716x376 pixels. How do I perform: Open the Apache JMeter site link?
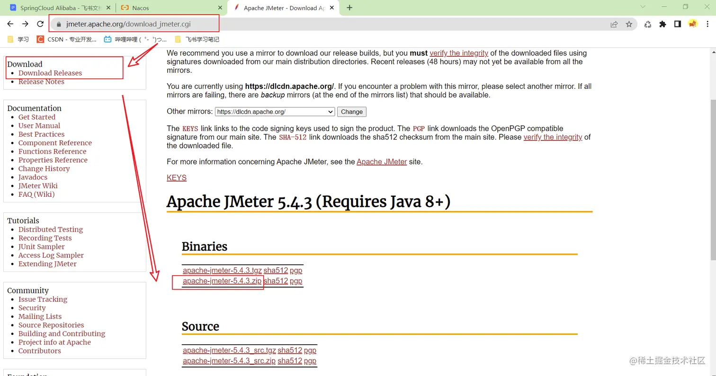tap(382, 162)
